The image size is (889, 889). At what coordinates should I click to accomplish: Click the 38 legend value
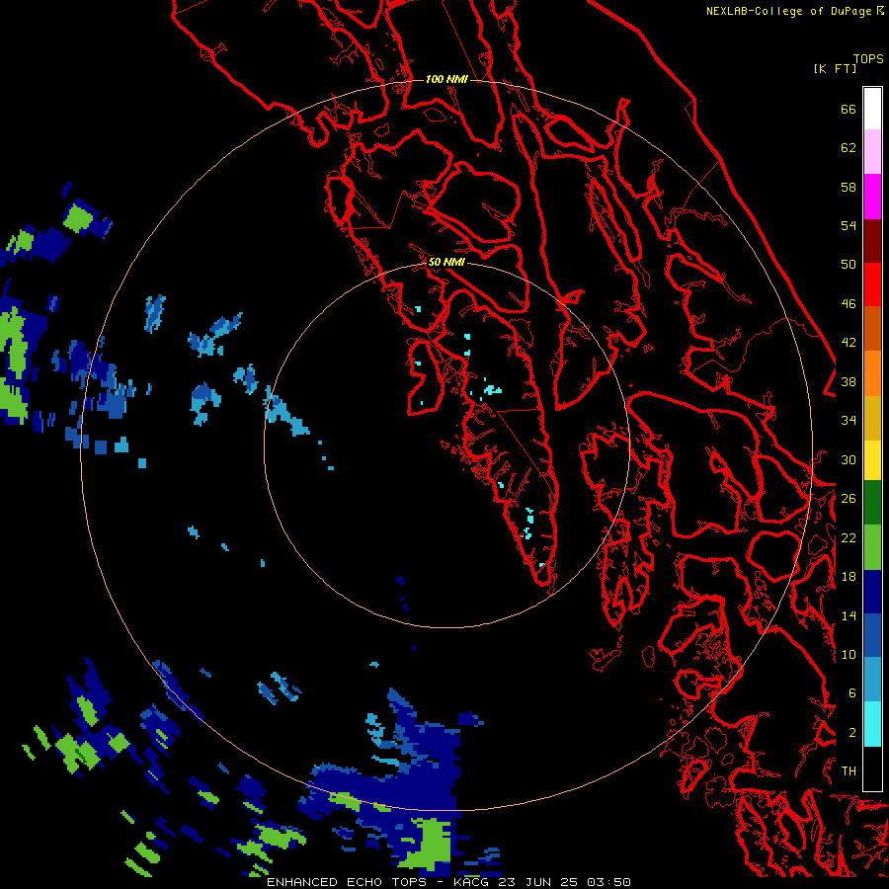coord(849,381)
